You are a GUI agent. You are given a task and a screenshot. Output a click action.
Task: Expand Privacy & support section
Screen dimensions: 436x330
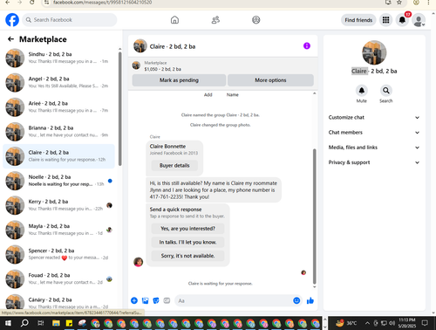click(374, 162)
